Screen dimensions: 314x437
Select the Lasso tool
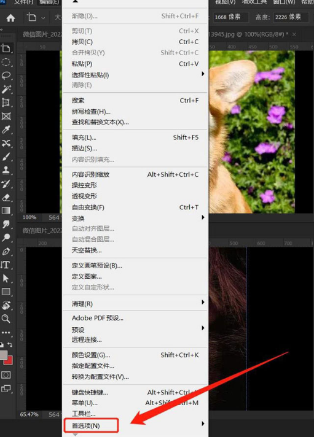[6, 75]
